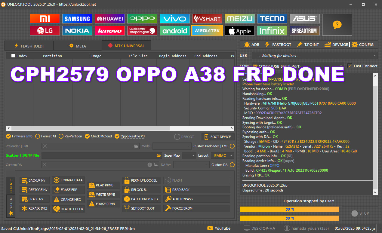Select the MediaTek brand icon
Screen dimensions: 382x233
click(x=207, y=31)
